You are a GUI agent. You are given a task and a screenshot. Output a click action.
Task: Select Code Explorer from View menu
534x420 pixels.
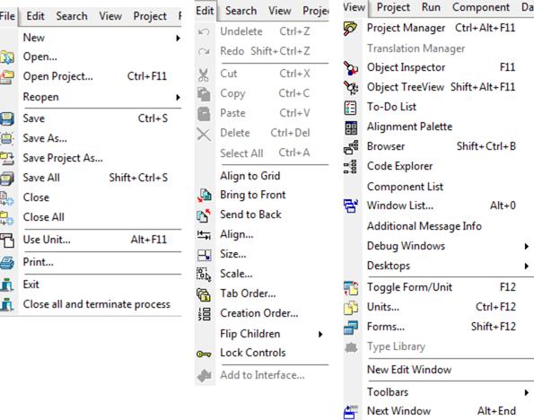tap(399, 166)
